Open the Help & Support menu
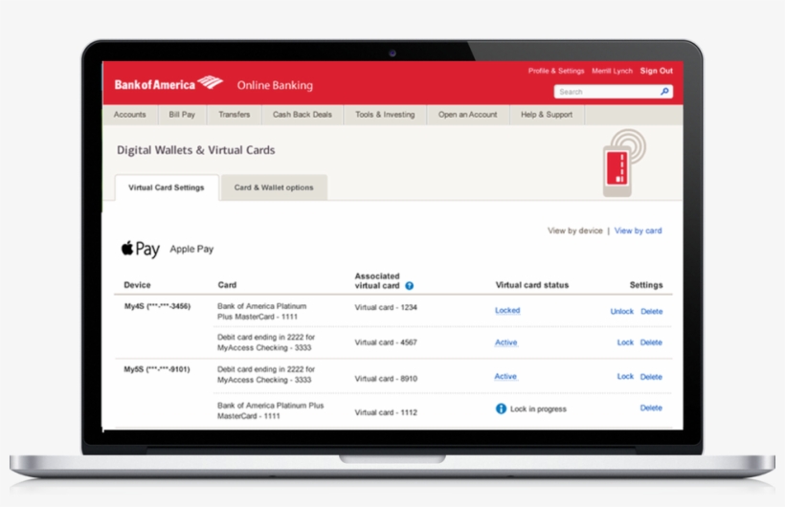 point(547,115)
